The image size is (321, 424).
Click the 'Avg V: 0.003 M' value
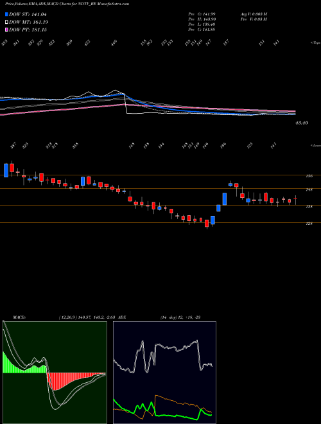(254, 14)
